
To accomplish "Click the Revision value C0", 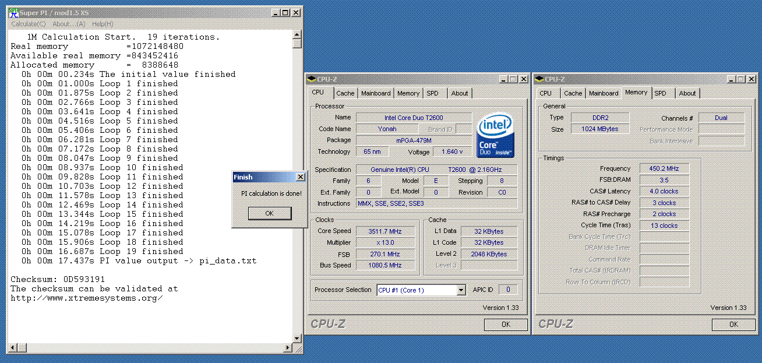I will pyautogui.click(x=502, y=192).
